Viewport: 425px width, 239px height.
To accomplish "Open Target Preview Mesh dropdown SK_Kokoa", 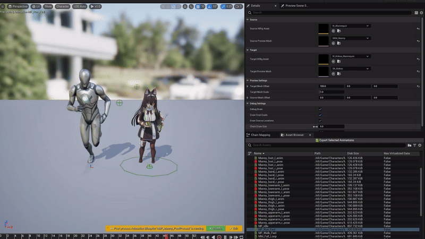I will 351,69.
